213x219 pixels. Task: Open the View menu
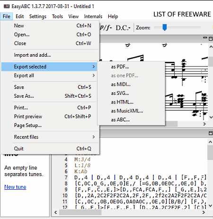pos(73,17)
